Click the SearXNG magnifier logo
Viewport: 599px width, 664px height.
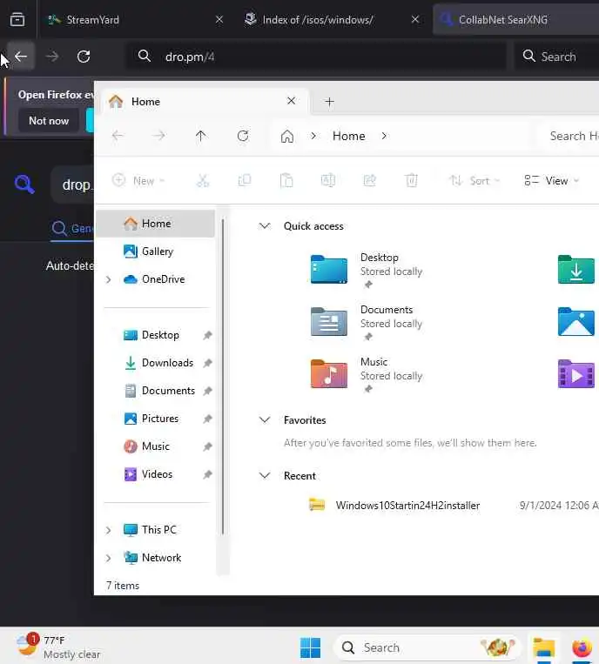[24, 184]
